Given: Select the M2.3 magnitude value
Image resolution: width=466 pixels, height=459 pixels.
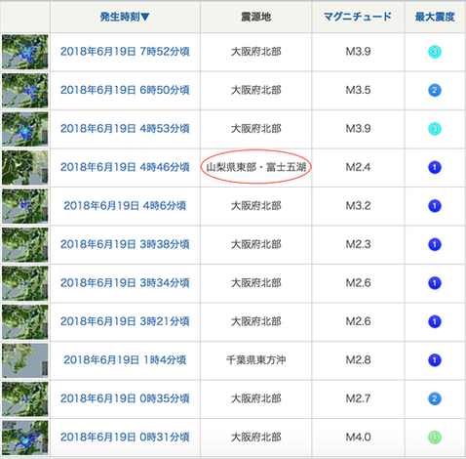Looking at the screenshot, I should (358, 244).
